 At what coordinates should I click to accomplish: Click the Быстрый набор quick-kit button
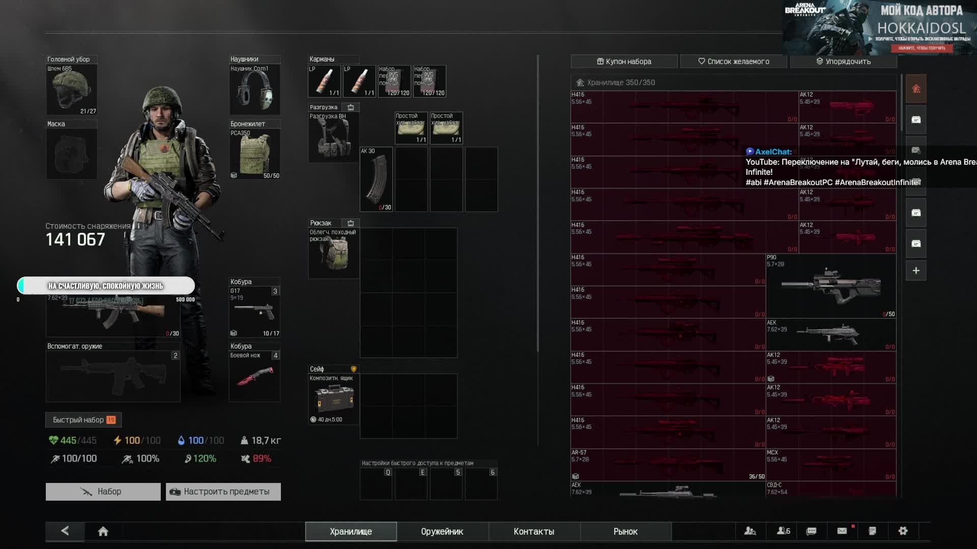(83, 420)
